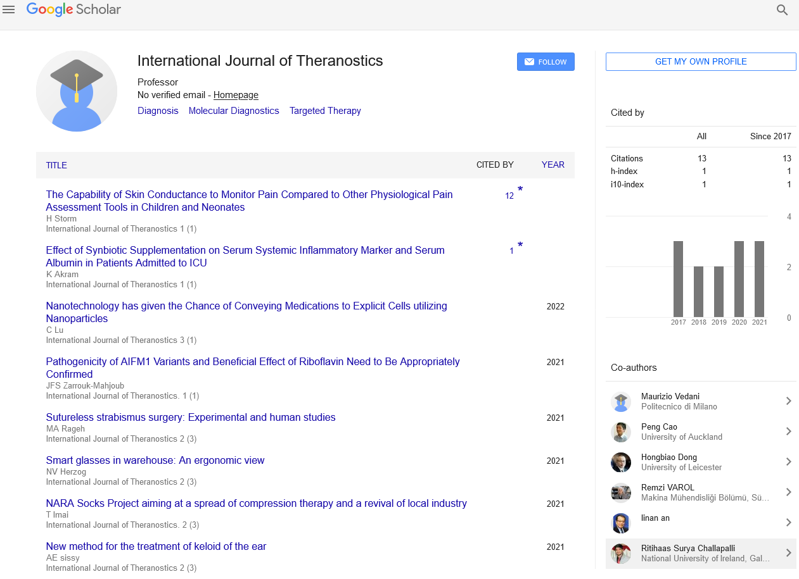This screenshot has height=579, width=799.
Task: Click the i10-index metric label
Action: pyautogui.click(x=627, y=185)
